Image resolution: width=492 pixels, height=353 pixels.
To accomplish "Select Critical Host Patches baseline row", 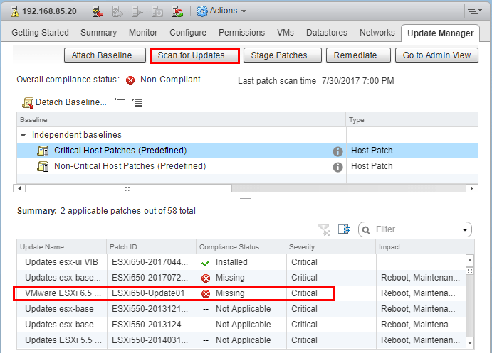I will click(x=248, y=151).
